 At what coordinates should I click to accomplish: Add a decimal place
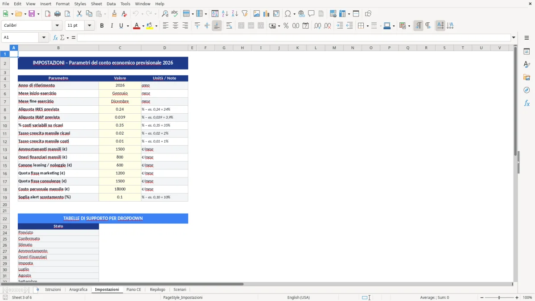point(317,26)
